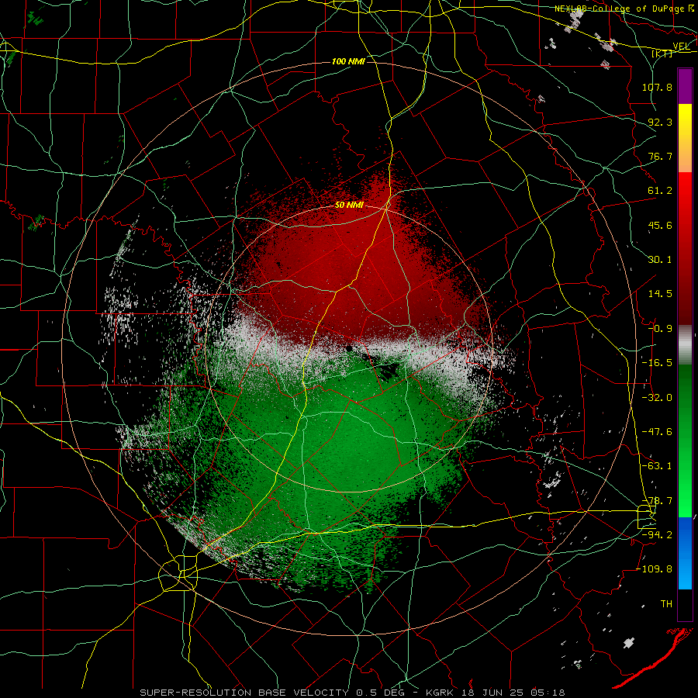This screenshot has height=698, width=698.
Task: Click the 76.7 velocity scale value
Action: tap(660, 156)
